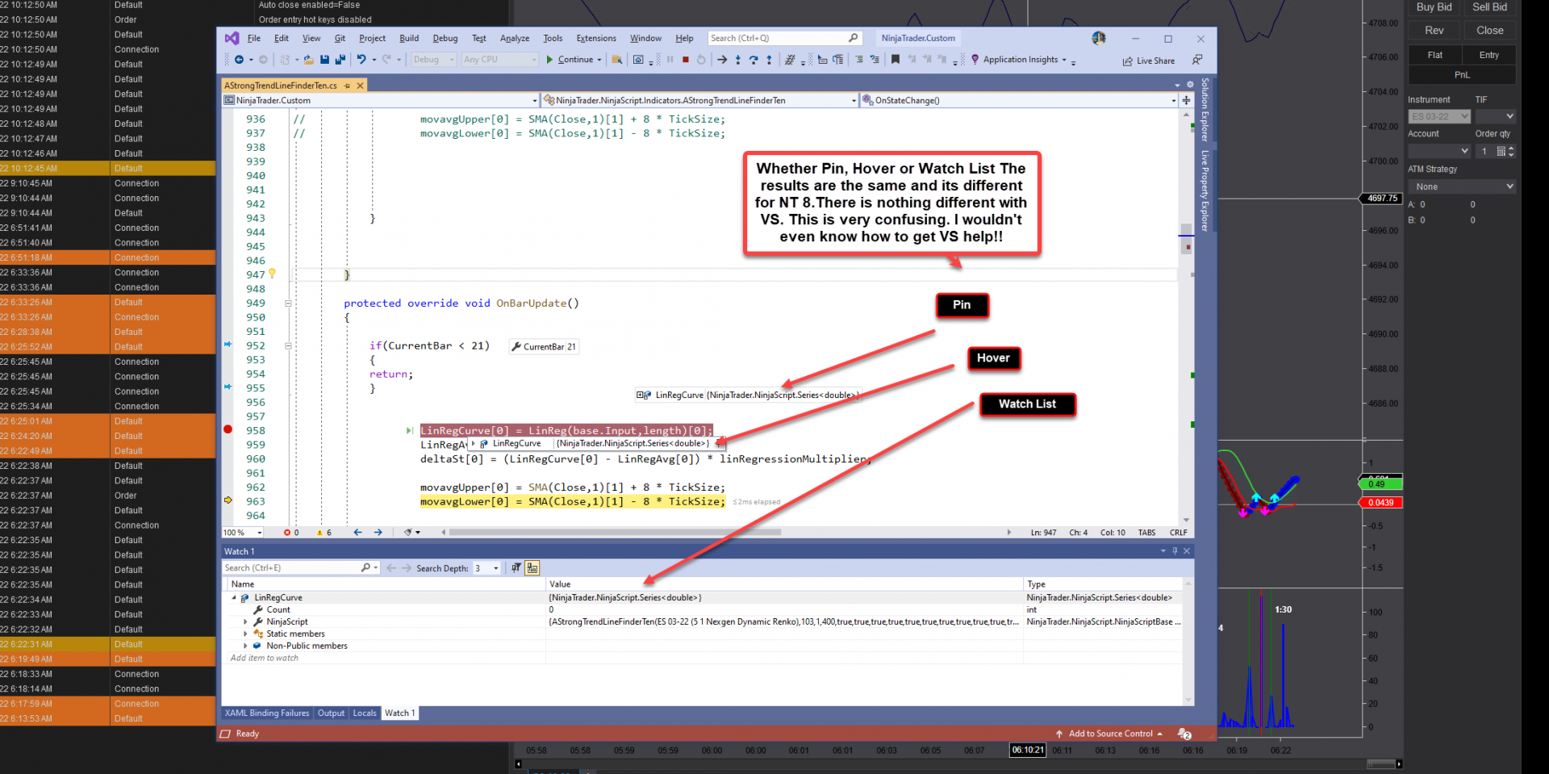Expand the NinjaScript watch tree item
1549x774 pixels.
pyautogui.click(x=245, y=622)
